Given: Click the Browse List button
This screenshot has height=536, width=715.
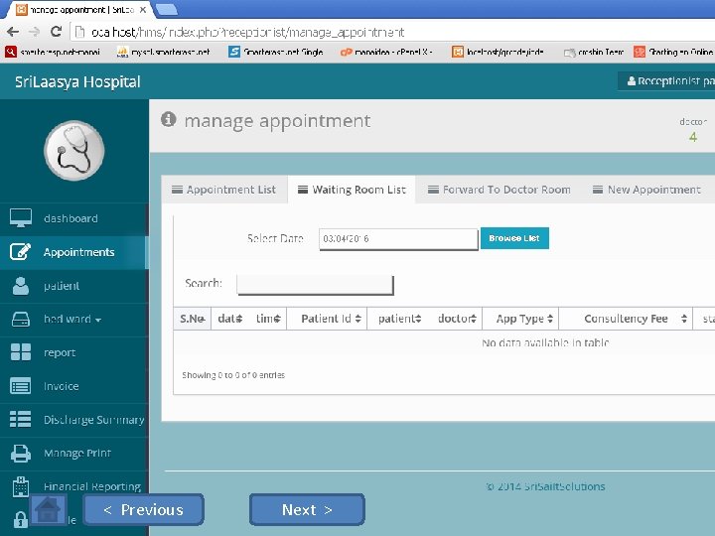Looking at the screenshot, I should (514, 238).
